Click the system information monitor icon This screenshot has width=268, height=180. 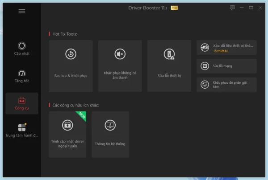pos(110,125)
